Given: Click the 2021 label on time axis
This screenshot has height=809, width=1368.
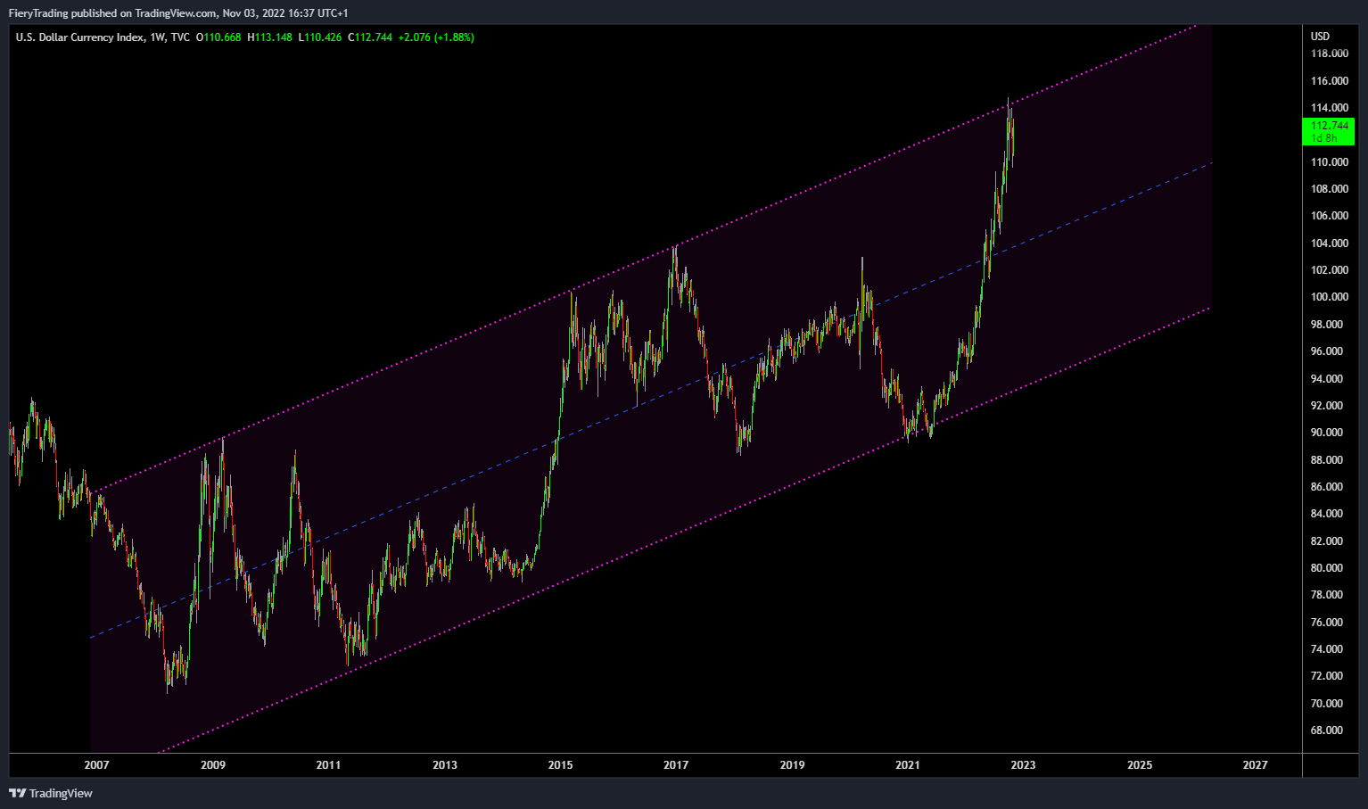Looking at the screenshot, I should [x=908, y=765].
